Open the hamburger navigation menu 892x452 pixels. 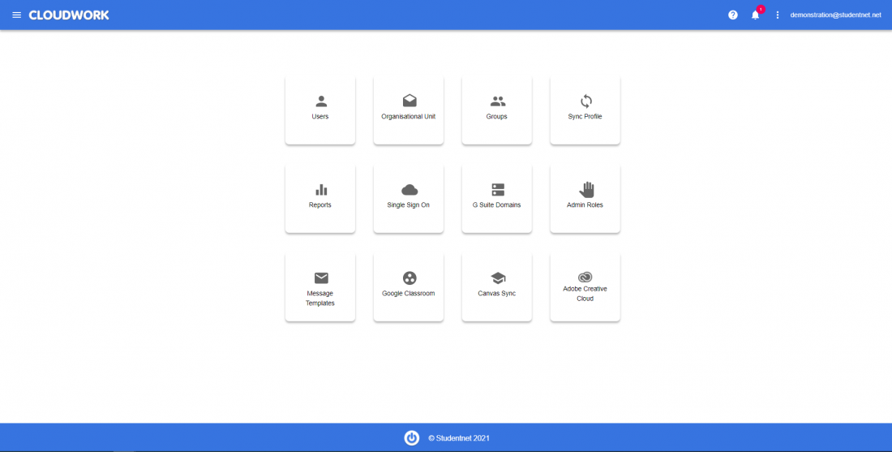click(16, 15)
